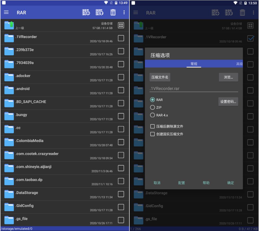Click 取消 to cancel dialog
Viewport: 259px width, 231px height.
click(157, 183)
